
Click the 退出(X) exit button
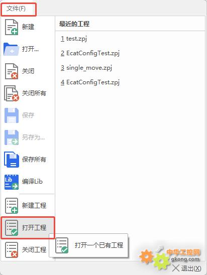coord(186,268)
